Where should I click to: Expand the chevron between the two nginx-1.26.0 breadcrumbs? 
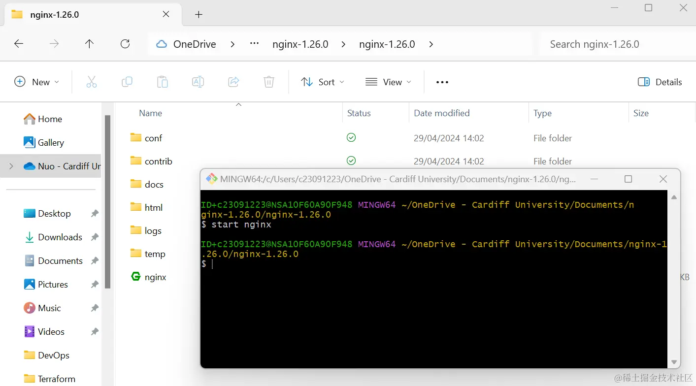pos(344,44)
